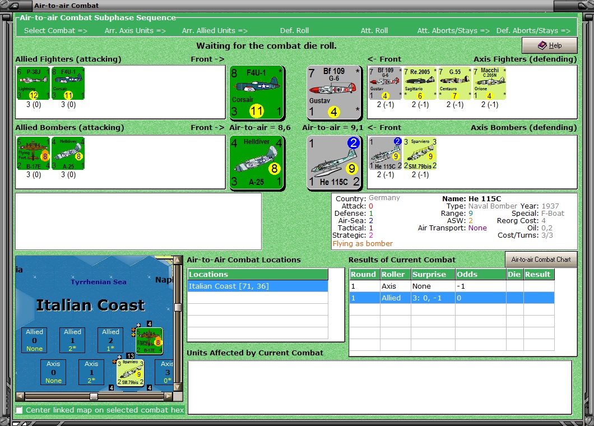Click the Round column header
The image size is (594, 426).
point(365,275)
